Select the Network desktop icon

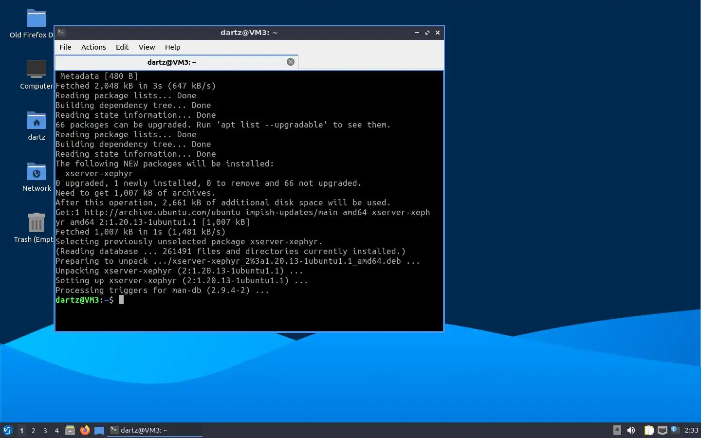click(37, 177)
